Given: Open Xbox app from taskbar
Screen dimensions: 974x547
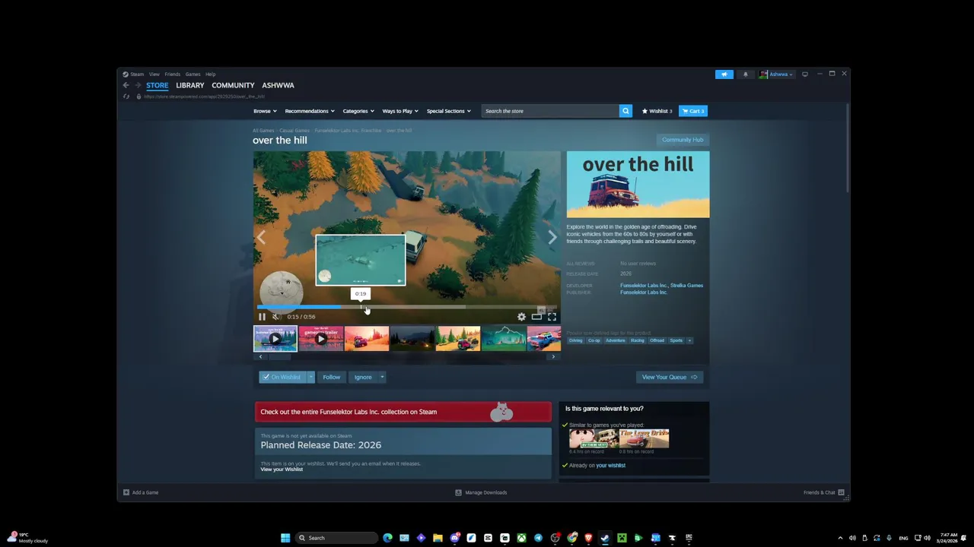Looking at the screenshot, I should (x=521, y=538).
